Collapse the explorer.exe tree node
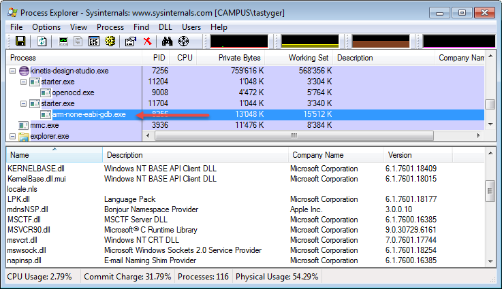This screenshot has width=502, height=289. coord(12,137)
